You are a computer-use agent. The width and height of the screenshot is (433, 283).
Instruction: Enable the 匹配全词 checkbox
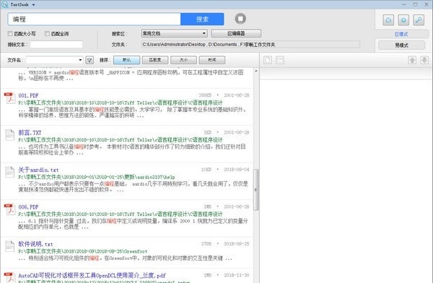47,33
